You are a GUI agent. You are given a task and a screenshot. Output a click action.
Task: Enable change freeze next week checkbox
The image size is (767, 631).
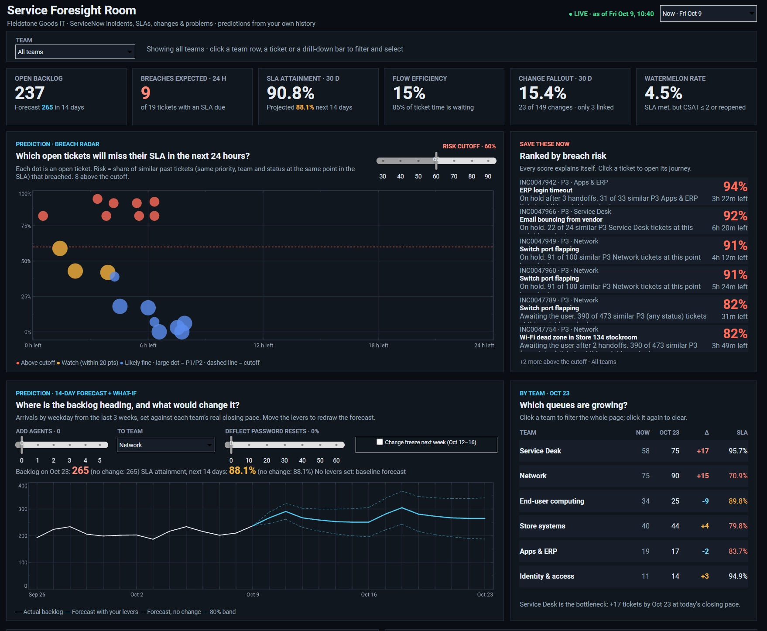[x=380, y=442]
